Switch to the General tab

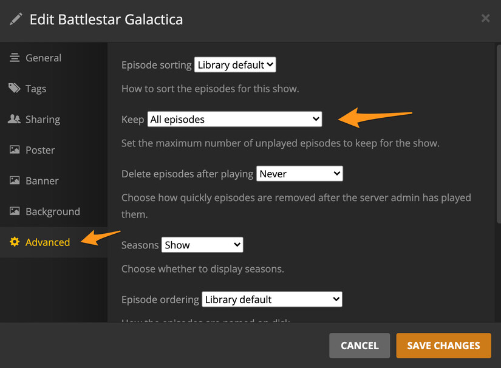[43, 58]
